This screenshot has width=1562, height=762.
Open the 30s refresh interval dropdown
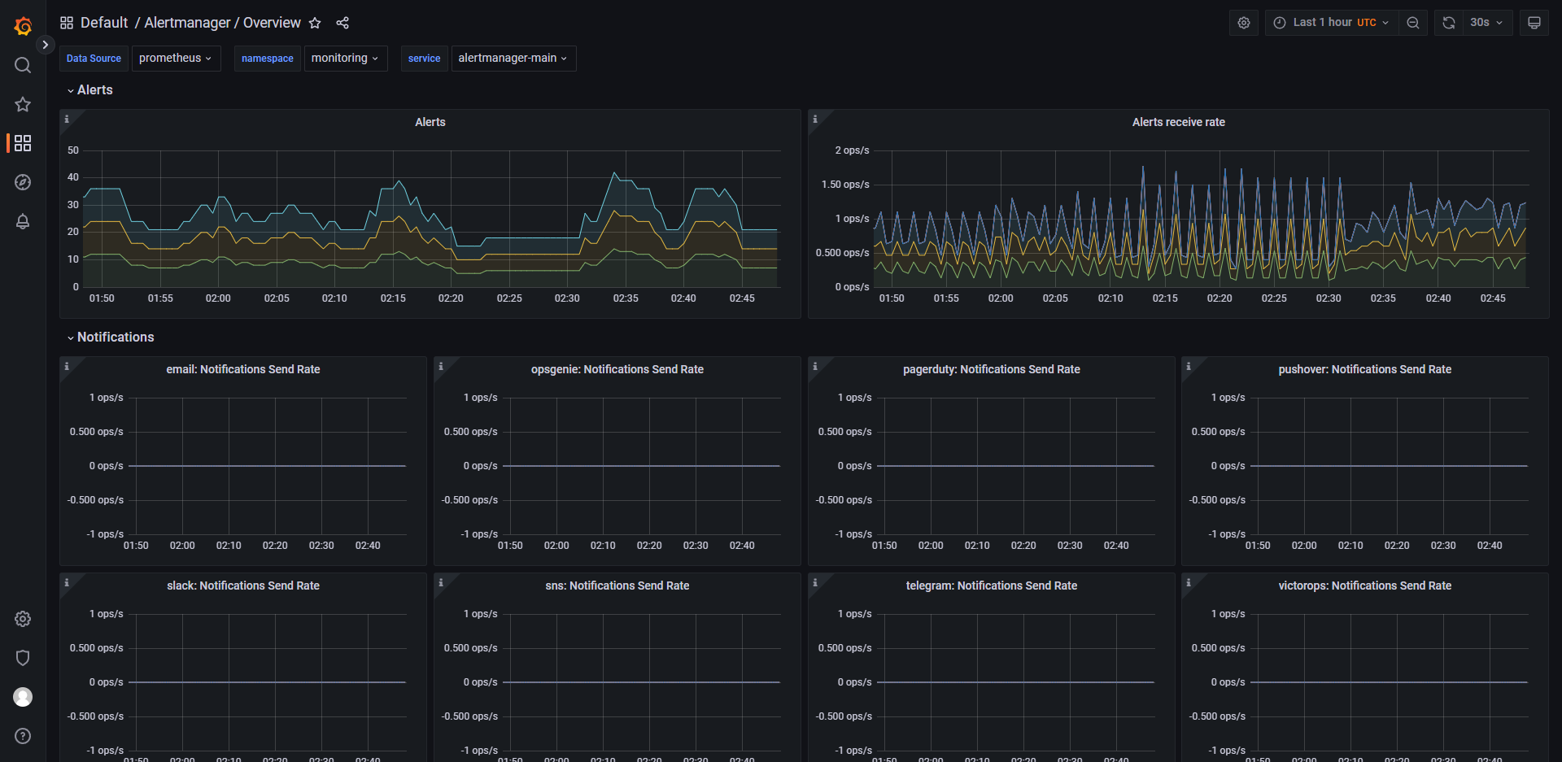point(1486,23)
